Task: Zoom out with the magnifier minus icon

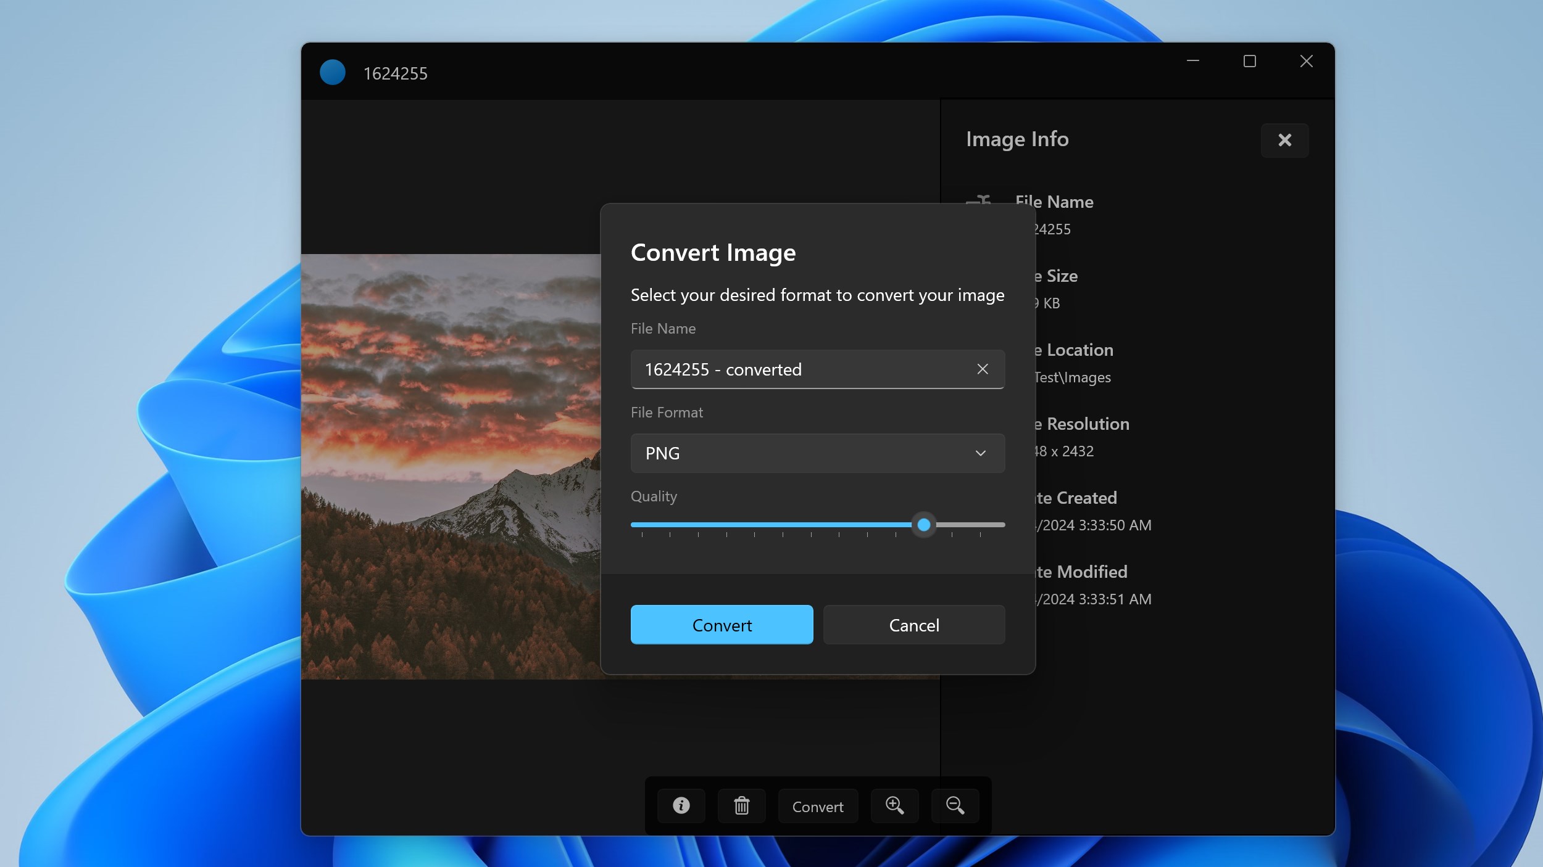Action: pos(954,806)
